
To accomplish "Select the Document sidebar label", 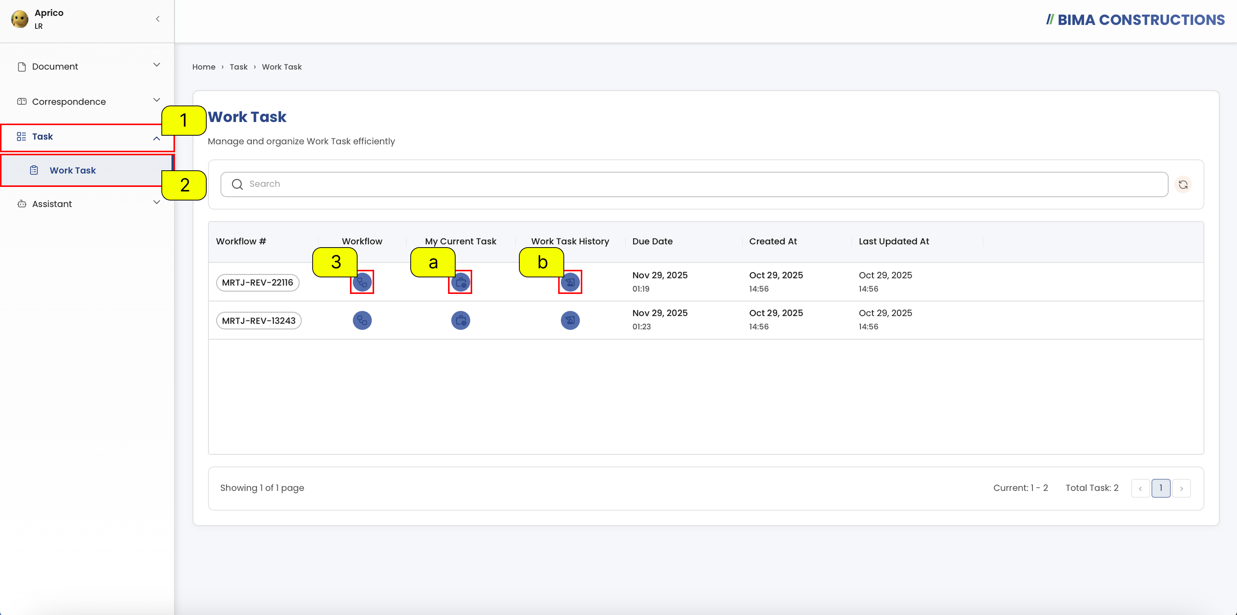I will coord(55,67).
